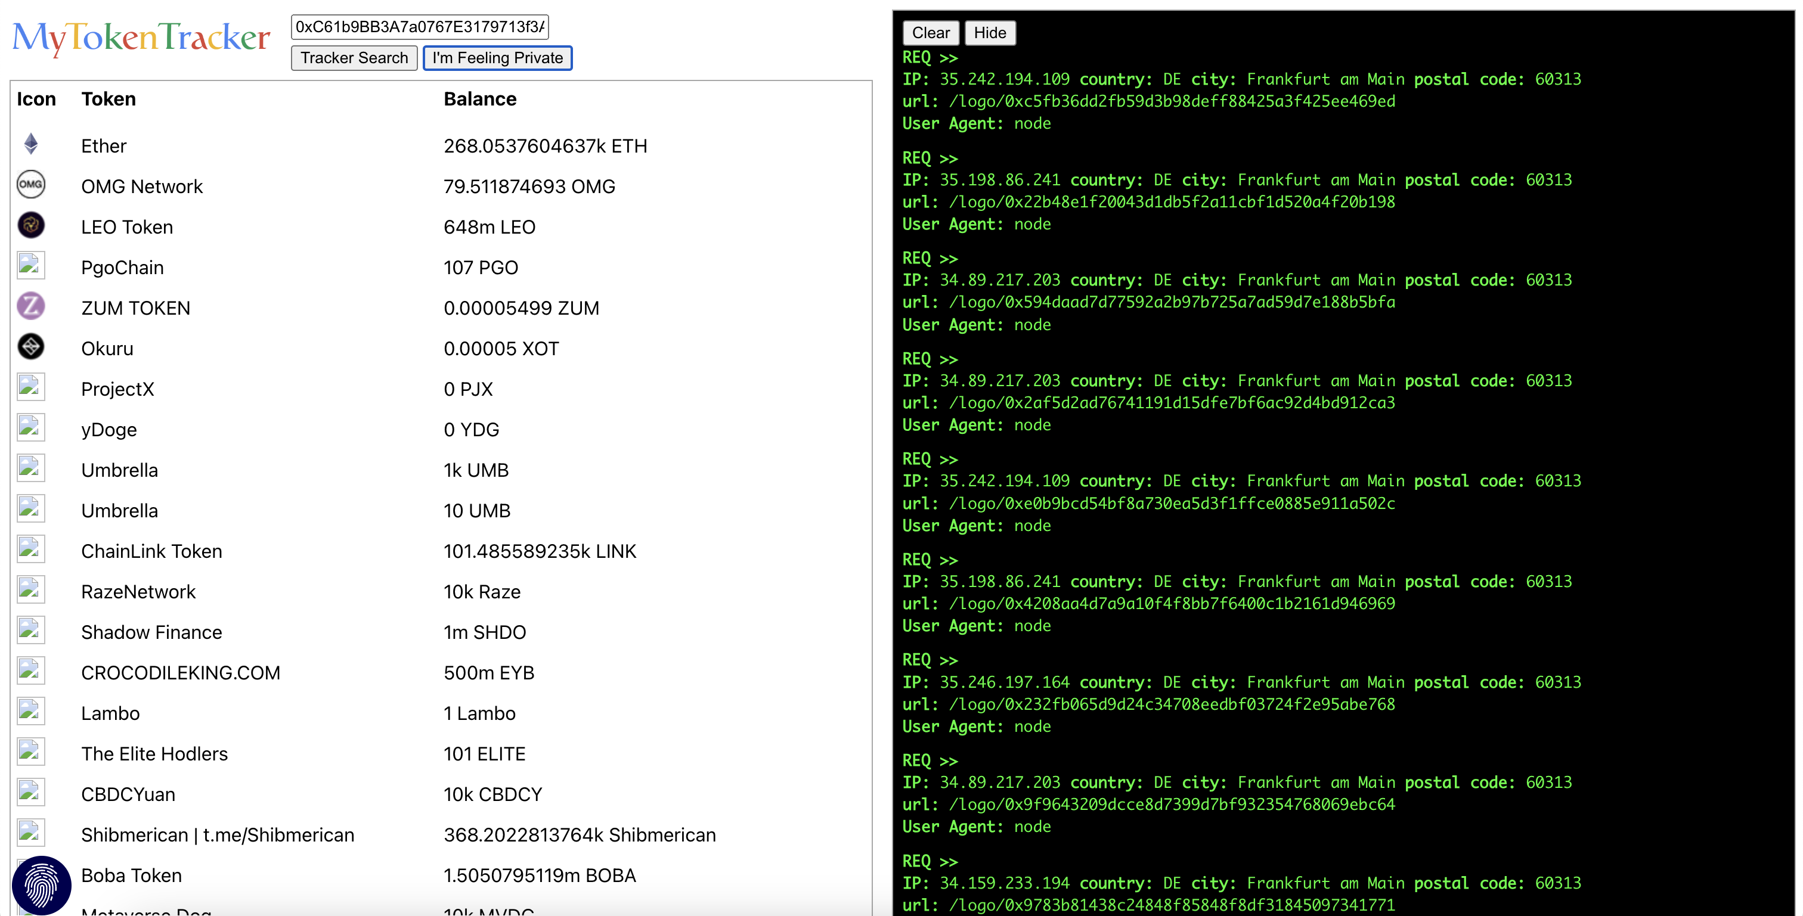
Task: Click the 648m LEO balance
Action: (490, 228)
